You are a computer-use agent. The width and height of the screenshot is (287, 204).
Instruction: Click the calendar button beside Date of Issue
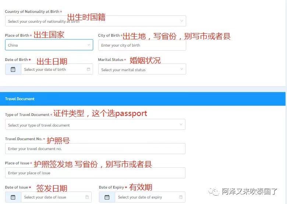(x=13, y=197)
